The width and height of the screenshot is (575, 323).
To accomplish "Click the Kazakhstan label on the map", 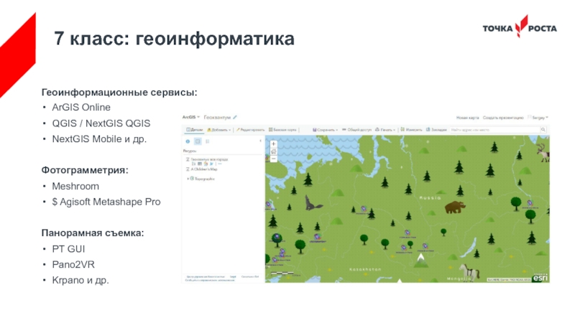I will (x=365, y=269).
